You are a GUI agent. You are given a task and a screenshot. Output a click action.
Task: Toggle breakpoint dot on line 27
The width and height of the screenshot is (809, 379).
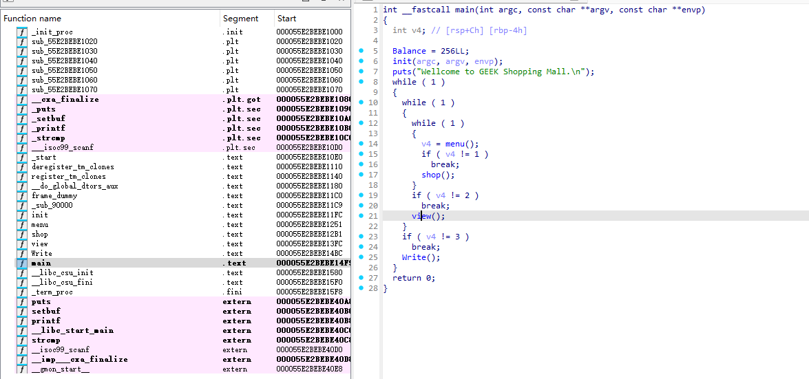[361, 277]
